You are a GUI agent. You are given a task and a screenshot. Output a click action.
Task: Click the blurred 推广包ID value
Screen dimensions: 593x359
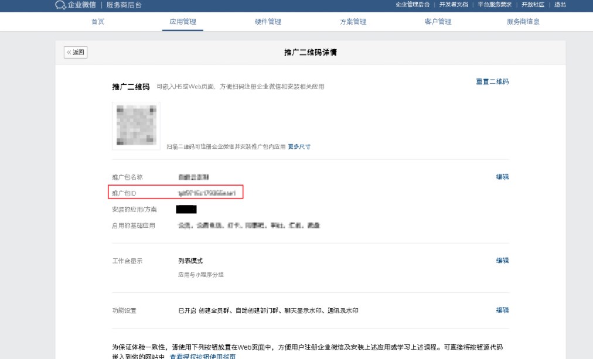point(206,193)
